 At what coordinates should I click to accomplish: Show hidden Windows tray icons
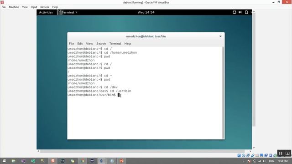click(244, 161)
